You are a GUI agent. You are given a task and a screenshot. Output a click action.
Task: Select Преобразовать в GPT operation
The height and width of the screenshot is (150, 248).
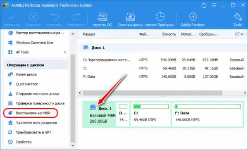30,132
